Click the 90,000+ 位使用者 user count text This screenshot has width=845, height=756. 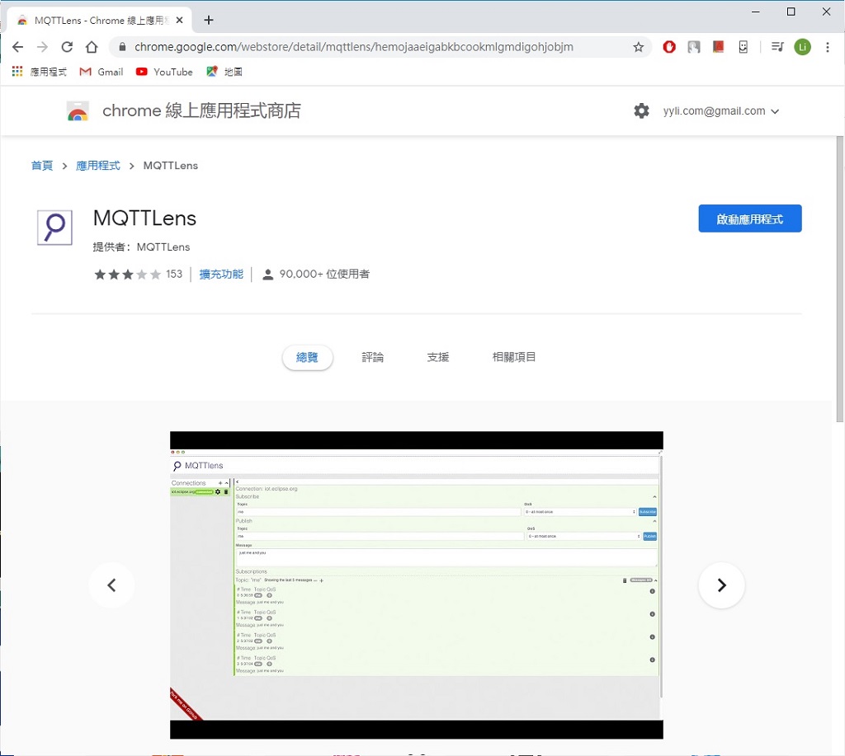point(323,274)
